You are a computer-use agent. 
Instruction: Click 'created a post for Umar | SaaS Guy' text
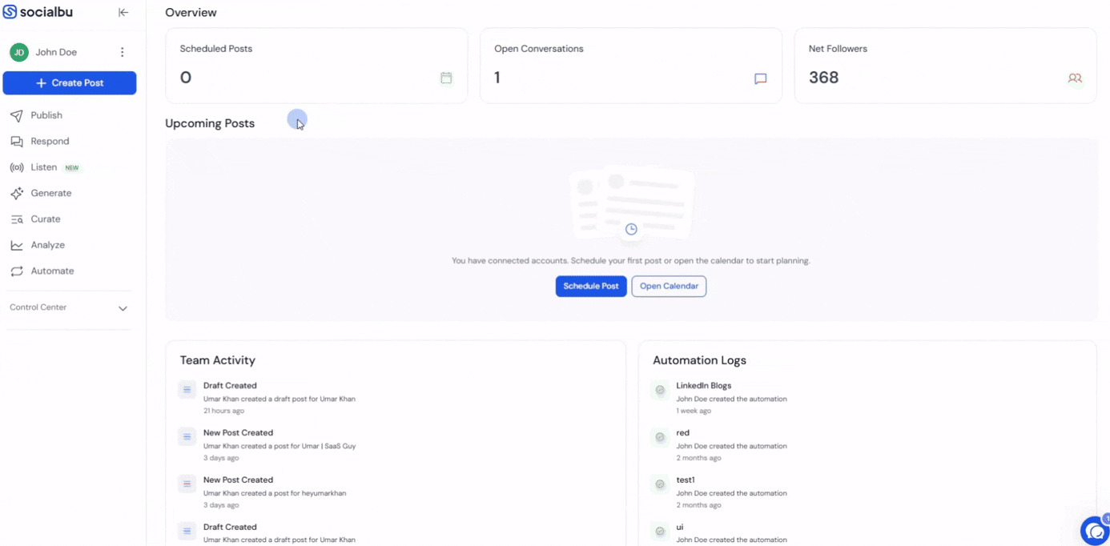pyautogui.click(x=296, y=446)
